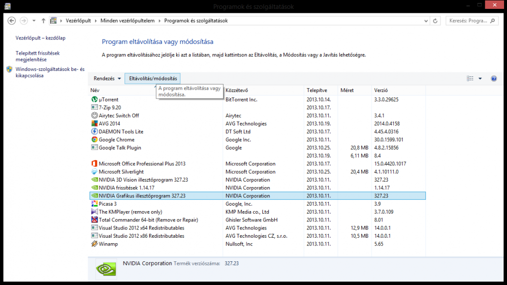This screenshot has width=507, height=285.
Task: Open the view options dropdown arrow
Action: 480,79
